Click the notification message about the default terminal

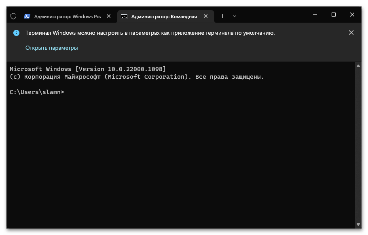click(x=150, y=33)
